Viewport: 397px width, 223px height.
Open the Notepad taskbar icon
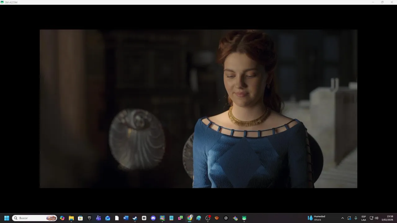[x=171, y=218]
